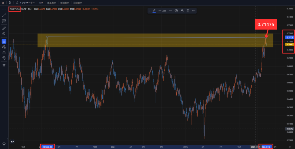Select the trend line drawing tool
295x149 pixels.
coord(4,15)
